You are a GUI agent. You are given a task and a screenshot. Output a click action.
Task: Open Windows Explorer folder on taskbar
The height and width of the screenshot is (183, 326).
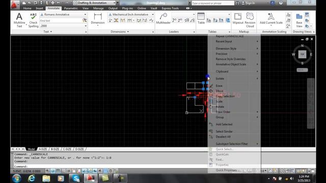46,178
